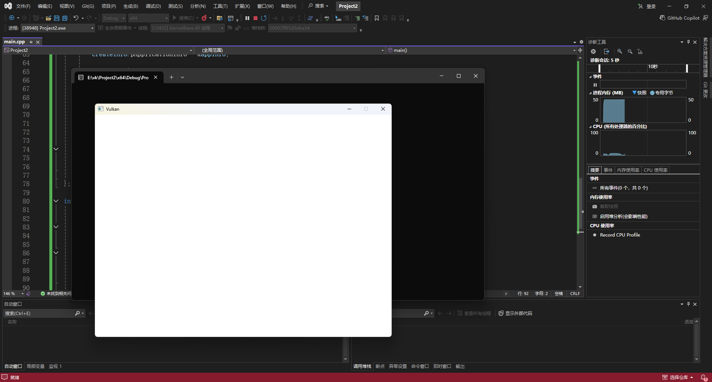The height and width of the screenshot is (382, 712).
Task: Pause debugging with the Break All icon
Action: pyautogui.click(x=247, y=18)
